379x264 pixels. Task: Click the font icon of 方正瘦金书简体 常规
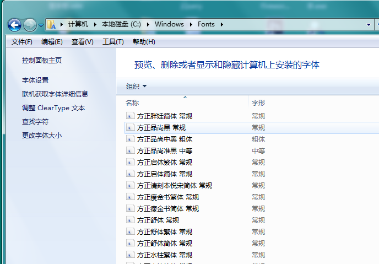tap(130, 209)
